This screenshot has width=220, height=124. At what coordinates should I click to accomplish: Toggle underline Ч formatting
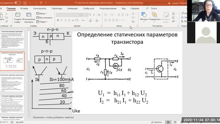pyautogui.click(x=65, y=20)
